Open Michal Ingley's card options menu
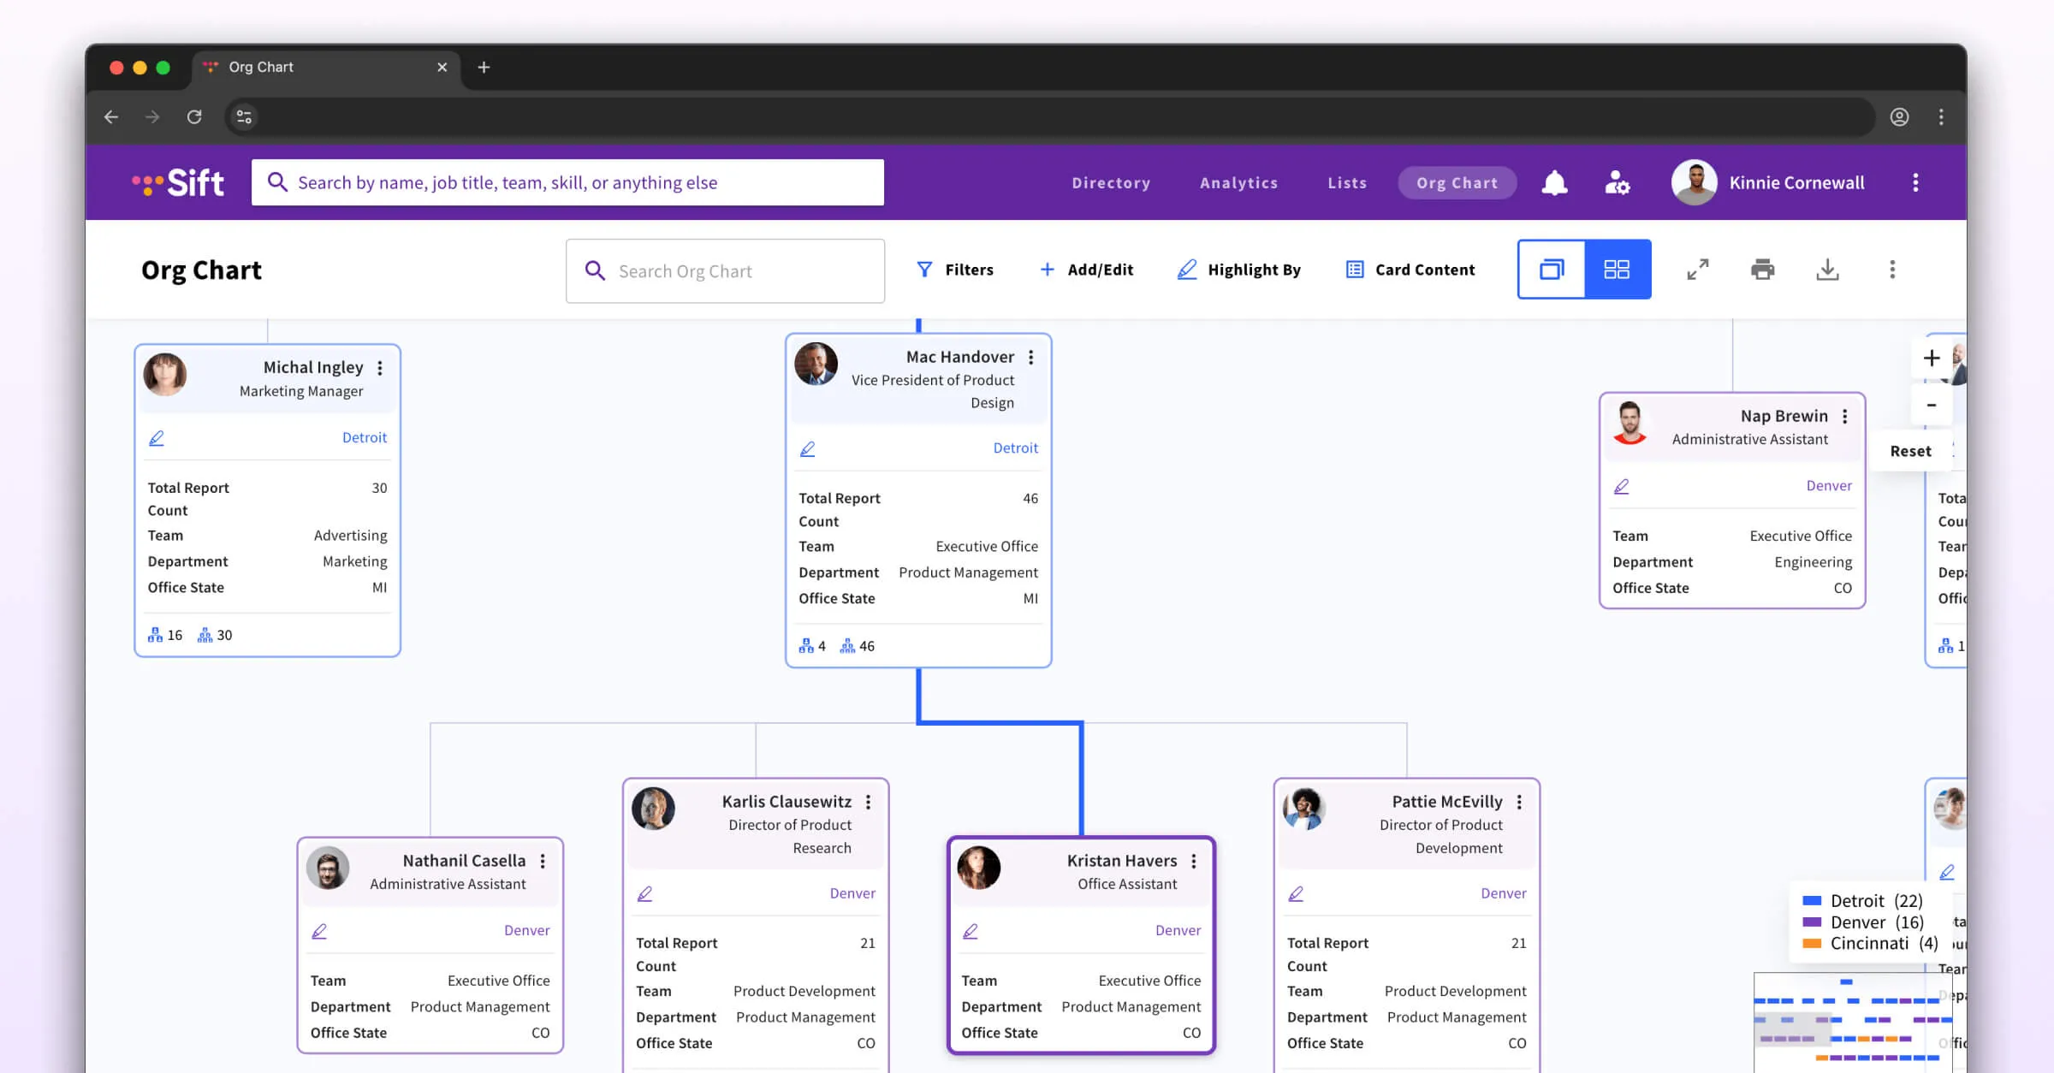This screenshot has width=2054, height=1073. 380,368
